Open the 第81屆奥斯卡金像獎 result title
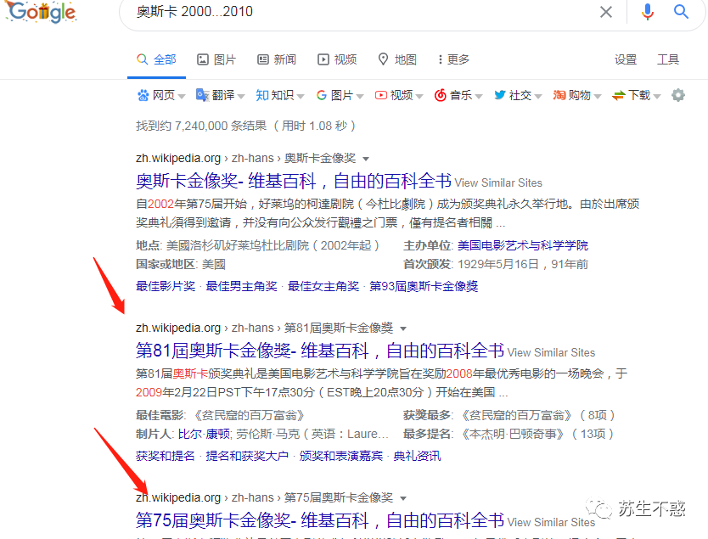This screenshot has height=539, width=708. coord(320,351)
